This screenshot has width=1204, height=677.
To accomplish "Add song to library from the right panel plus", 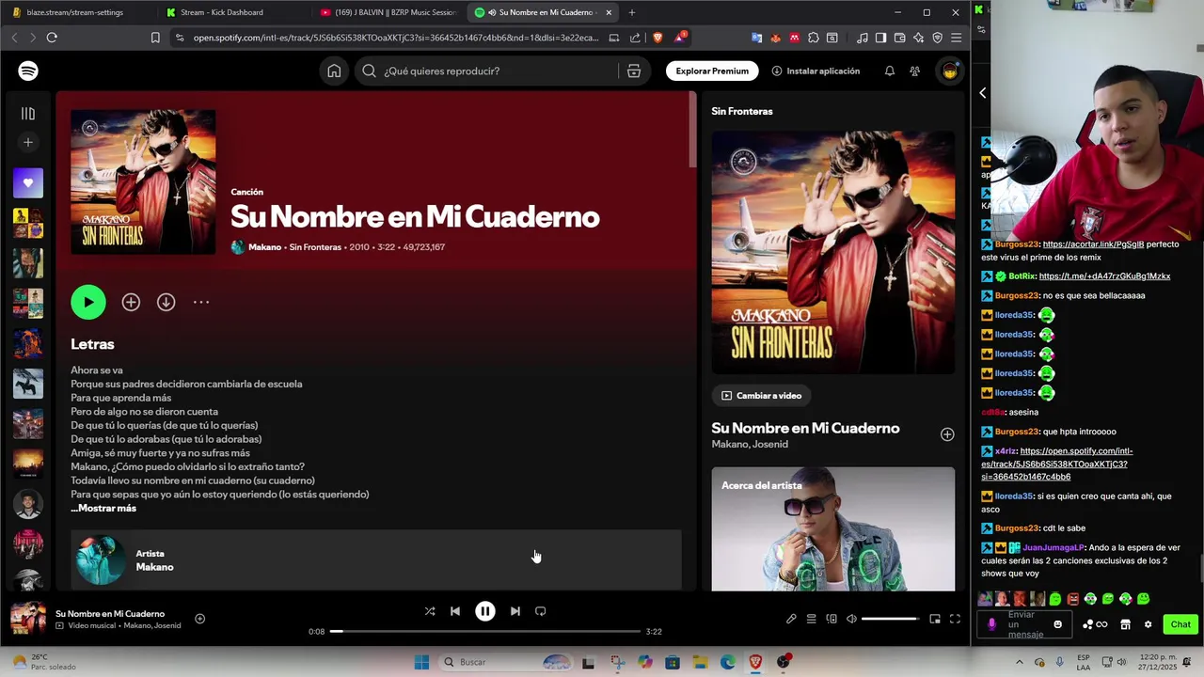I will pyautogui.click(x=947, y=434).
